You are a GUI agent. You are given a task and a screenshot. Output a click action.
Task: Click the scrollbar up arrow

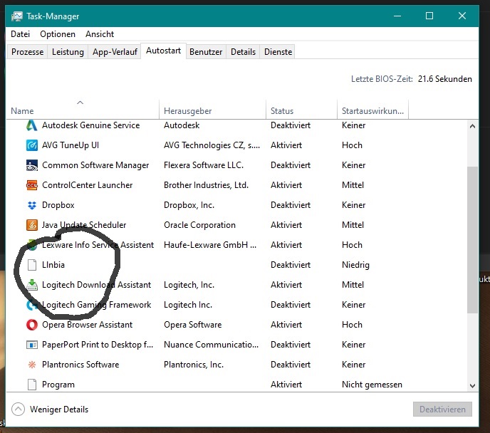pos(472,126)
